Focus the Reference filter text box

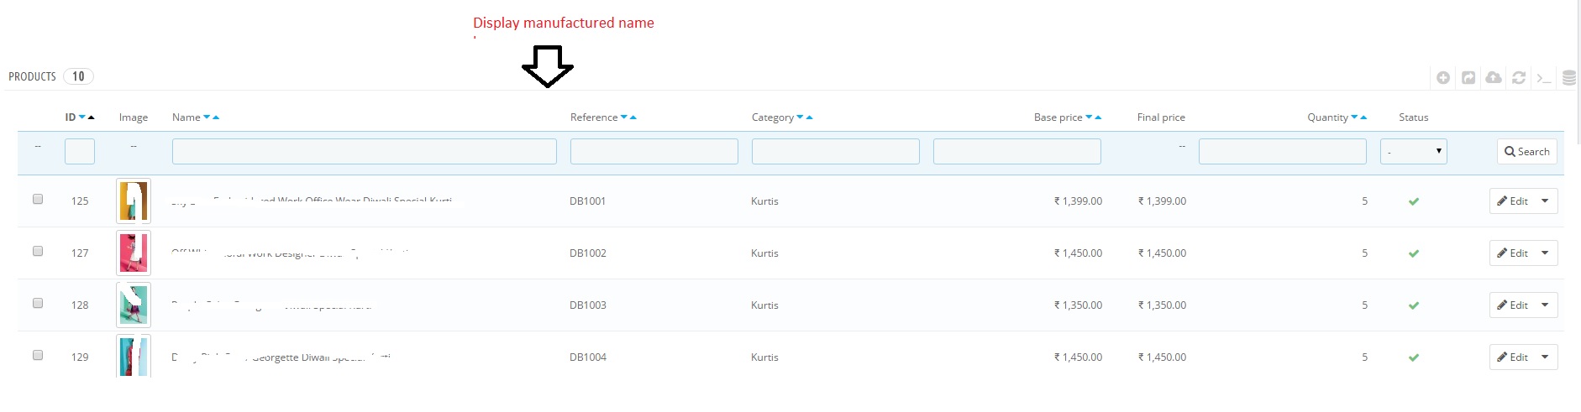tap(654, 151)
